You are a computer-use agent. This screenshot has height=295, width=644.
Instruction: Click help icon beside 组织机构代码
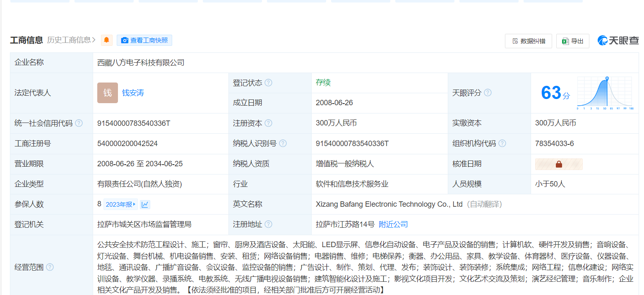[502, 144]
